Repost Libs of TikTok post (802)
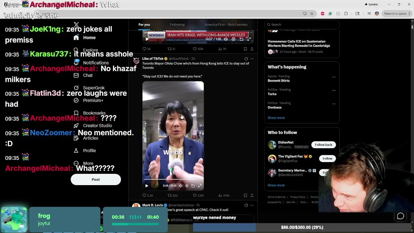Viewport: 414px width, 233px height. 172,195
